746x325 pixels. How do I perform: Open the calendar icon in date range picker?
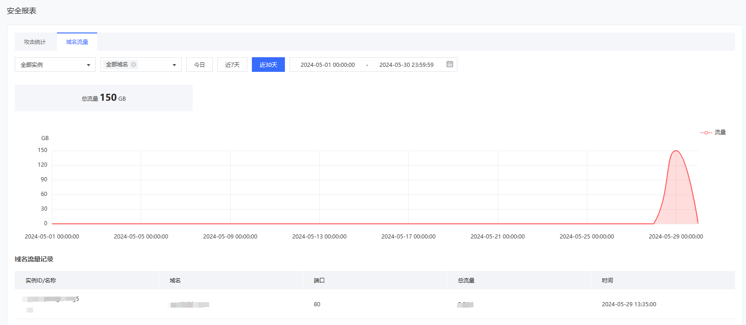pyautogui.click(x=450, y=65)
